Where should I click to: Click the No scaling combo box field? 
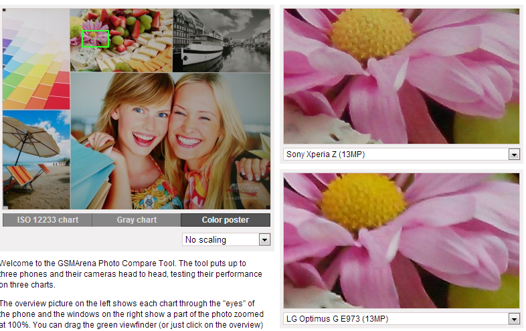(x=226, y=240)
